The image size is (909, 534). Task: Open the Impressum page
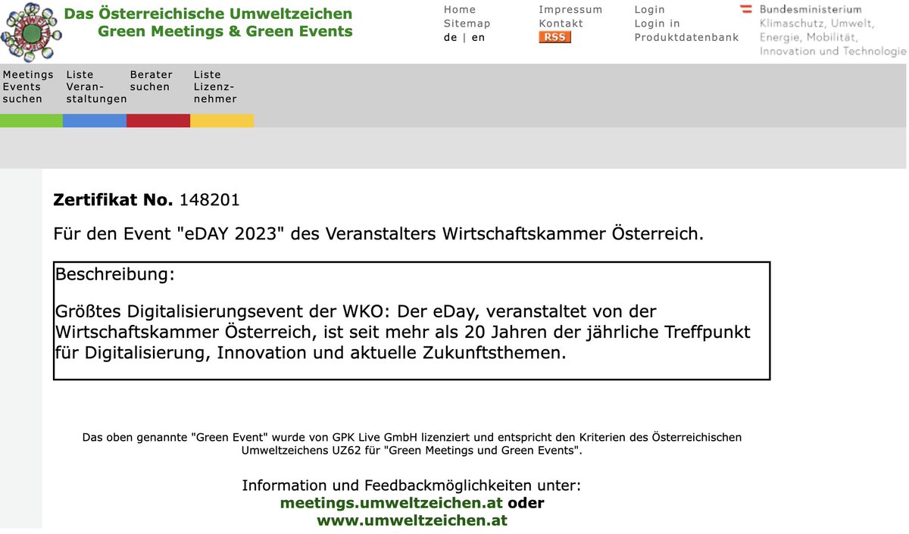(570, 10)
